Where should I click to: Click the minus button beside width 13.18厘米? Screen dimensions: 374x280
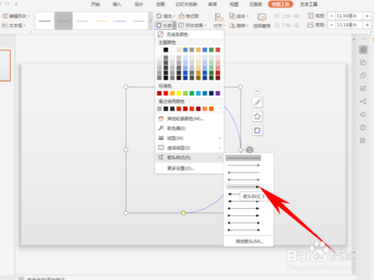coord(331,25)
